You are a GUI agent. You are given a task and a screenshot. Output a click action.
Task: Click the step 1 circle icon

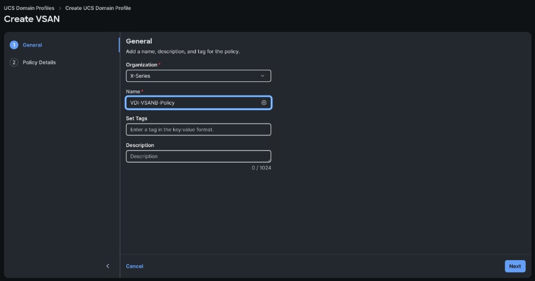[14, 45]
